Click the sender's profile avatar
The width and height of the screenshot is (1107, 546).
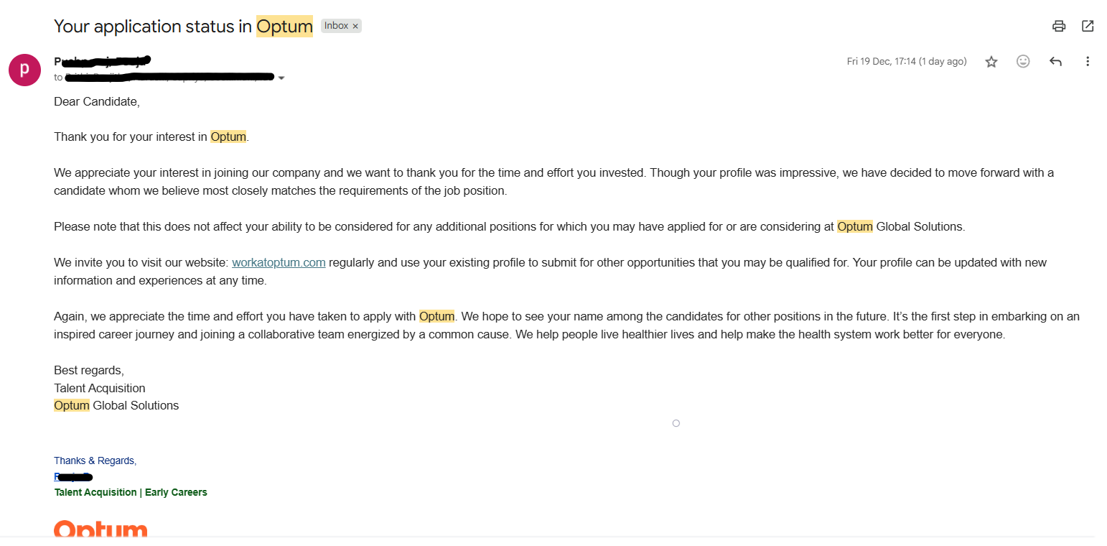pyautogui.click(x=24, y=70)
